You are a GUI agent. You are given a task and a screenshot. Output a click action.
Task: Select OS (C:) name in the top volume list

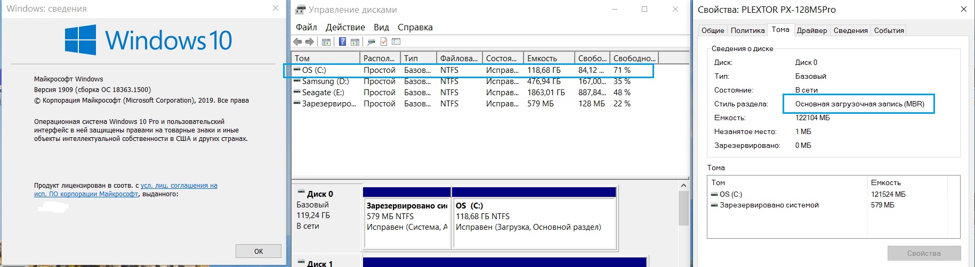pyautogui.click(x=314, y=70)
